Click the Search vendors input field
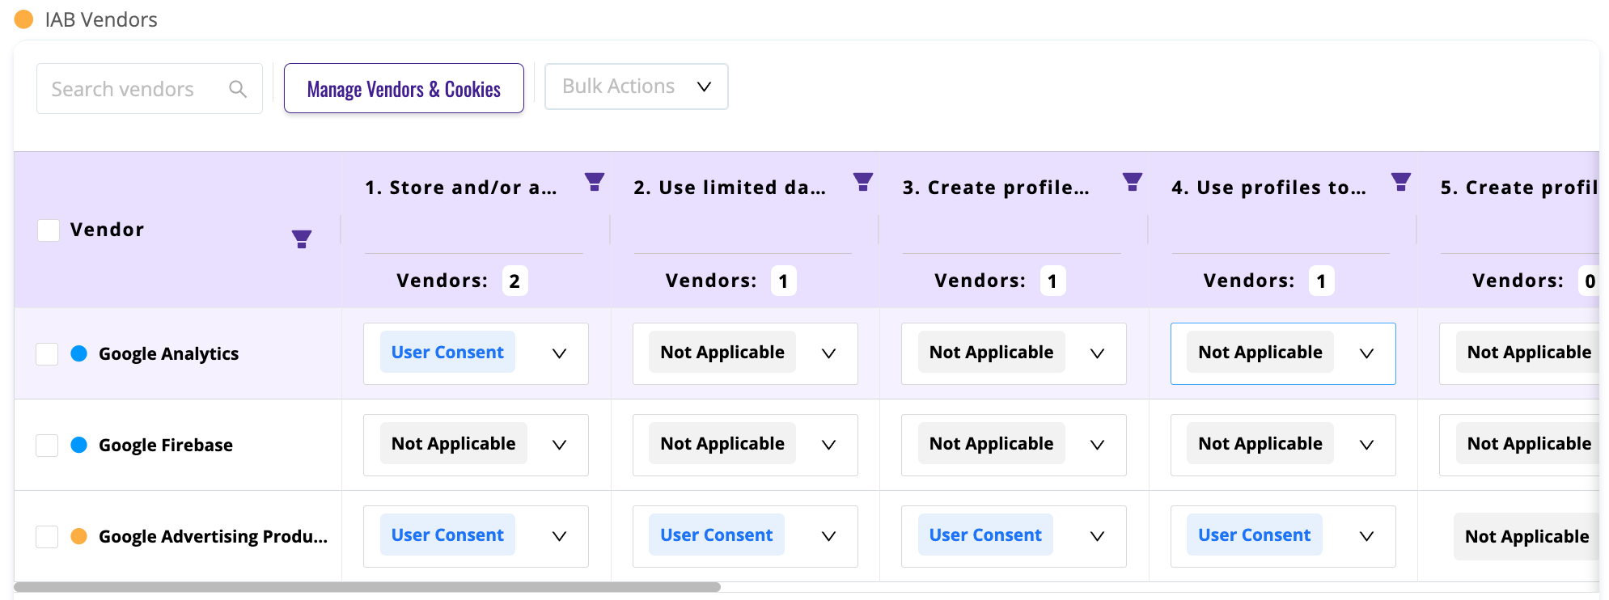 (x=150, y=89)
